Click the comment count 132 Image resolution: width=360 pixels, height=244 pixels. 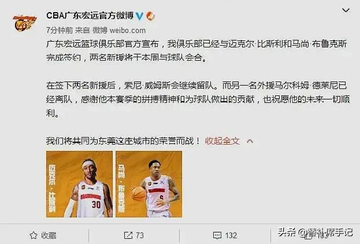click(231, 235)
